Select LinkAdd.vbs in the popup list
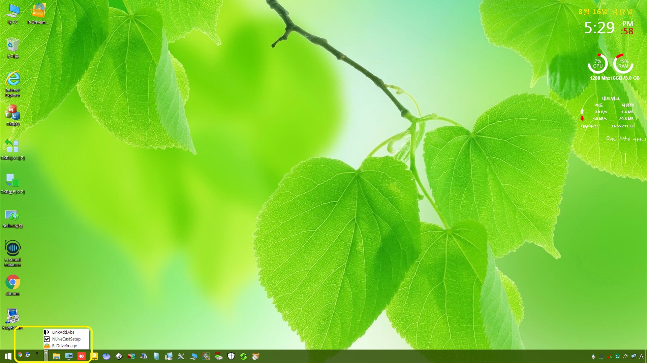The height and width of the screenshot is (363, 647). pos(66,332)
